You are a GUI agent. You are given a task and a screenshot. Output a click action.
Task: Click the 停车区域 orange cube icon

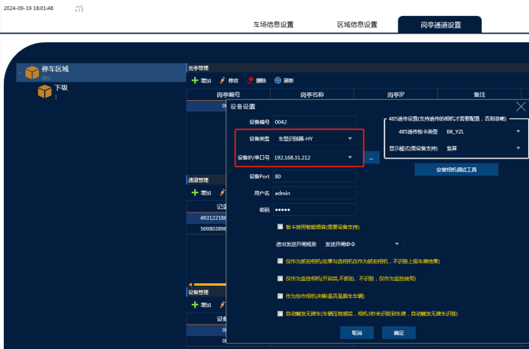pyautogui.click(x=32, y=73)
